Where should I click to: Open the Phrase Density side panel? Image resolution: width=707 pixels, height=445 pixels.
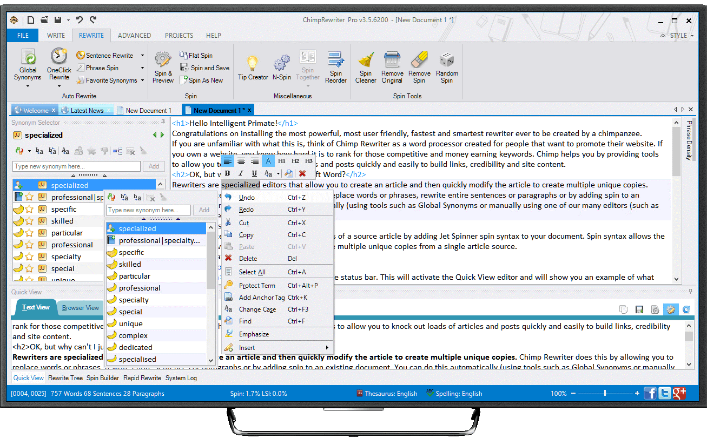(x=689, y=140)
